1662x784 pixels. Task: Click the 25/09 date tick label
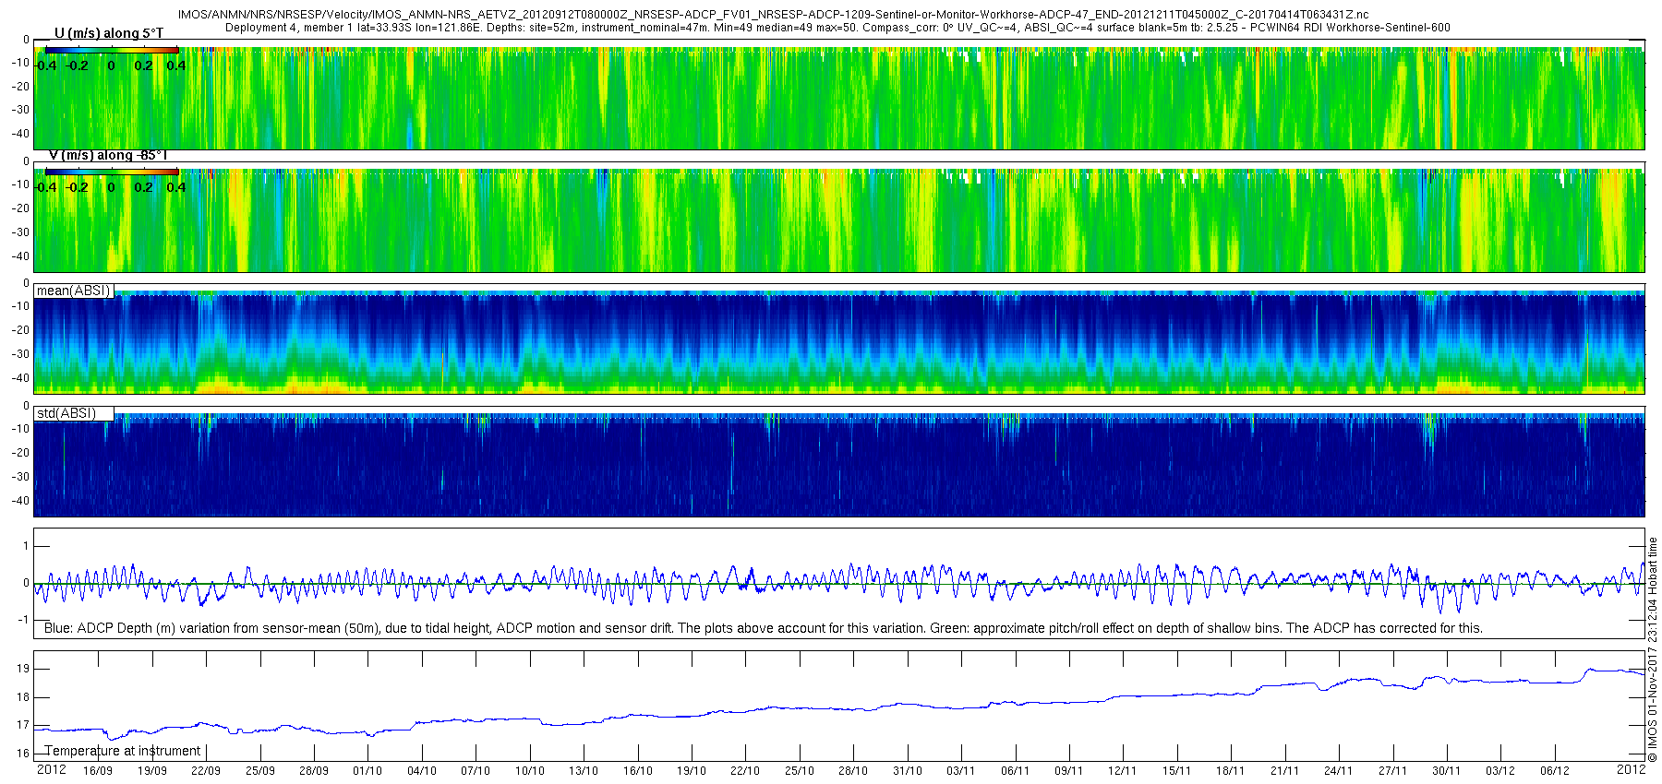260,771
